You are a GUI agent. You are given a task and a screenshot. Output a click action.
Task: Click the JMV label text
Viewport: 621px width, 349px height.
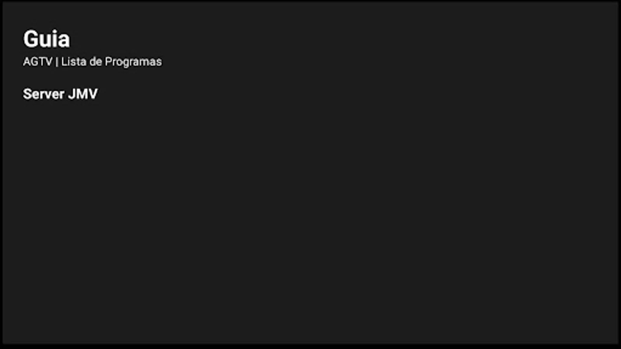tap(83, 94)
